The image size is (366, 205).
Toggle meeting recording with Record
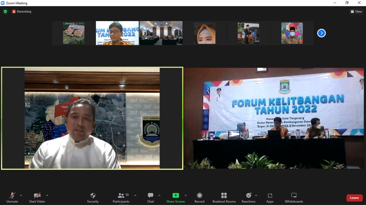[x=199, y=198]
